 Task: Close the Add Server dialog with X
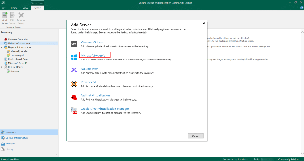click(204, 23)
